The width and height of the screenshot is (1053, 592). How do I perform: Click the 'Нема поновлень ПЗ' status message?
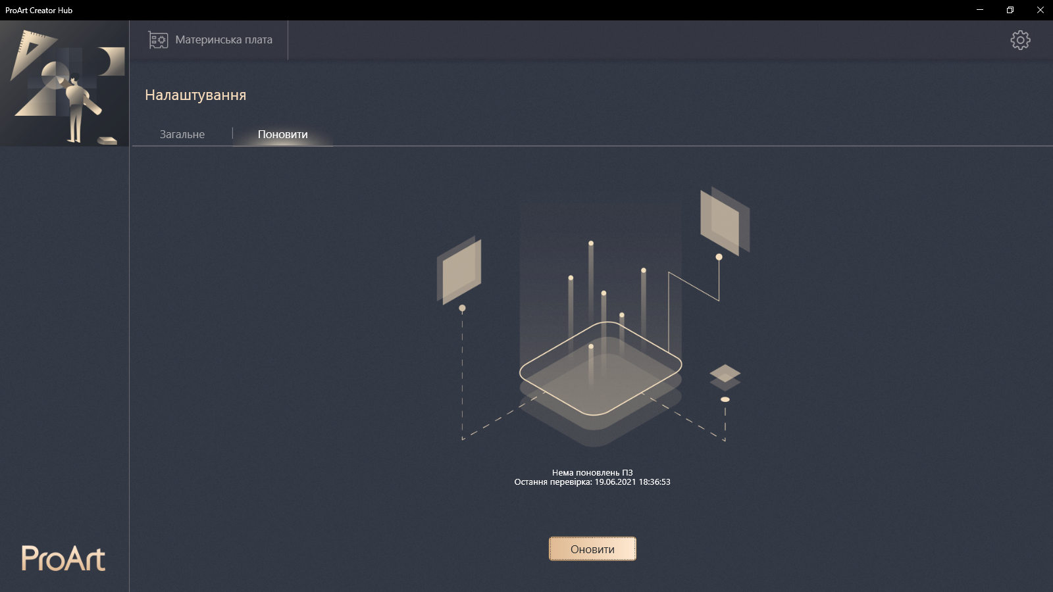(592, 472)
